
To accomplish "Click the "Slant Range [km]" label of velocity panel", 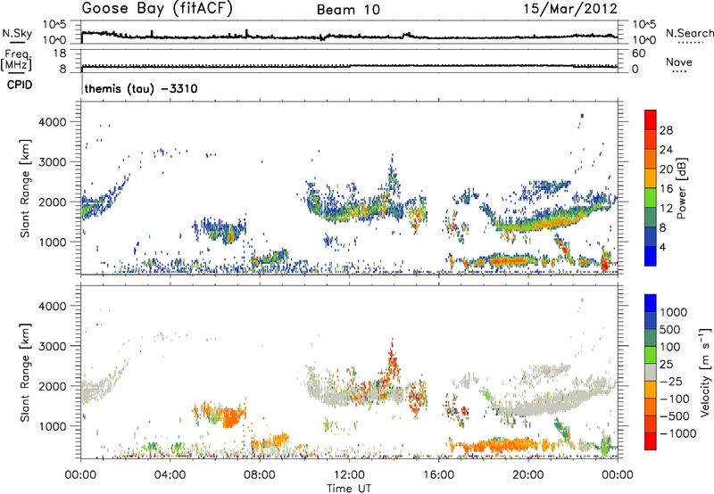I will click(x=25, y=373).
